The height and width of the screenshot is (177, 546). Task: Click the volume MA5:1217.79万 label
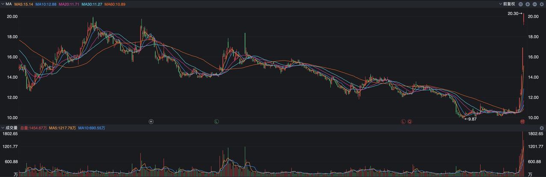point(62,128)
